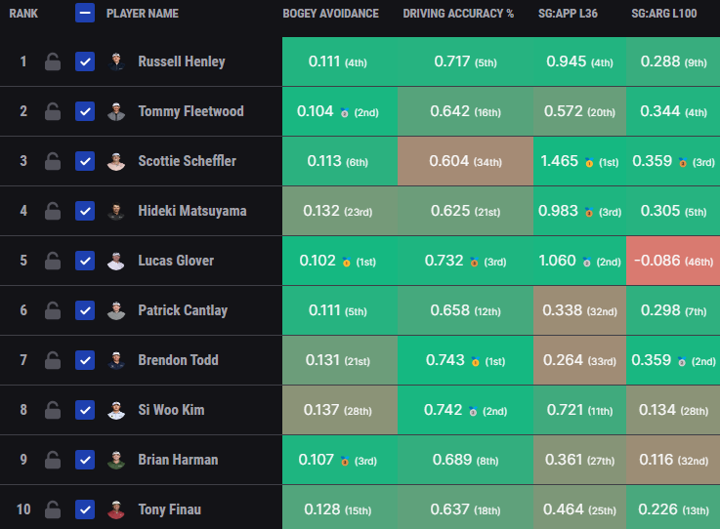Toggle lock icon for Scottie Scheffler
This screenshot has width=720, height=529.
[x=53, y=161]
